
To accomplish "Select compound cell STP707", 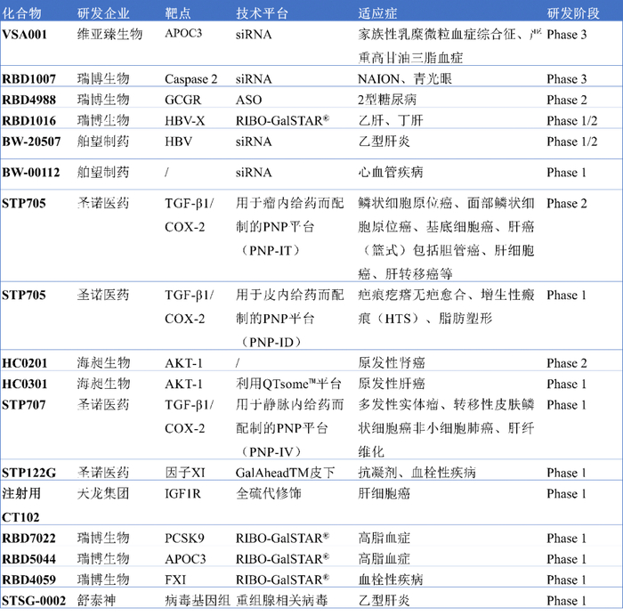I will coord(23,405).
